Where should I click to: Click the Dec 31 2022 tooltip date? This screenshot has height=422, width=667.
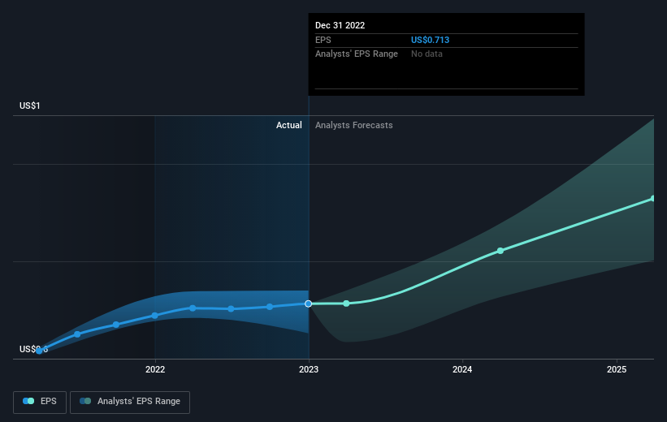[x=340, y=25]
